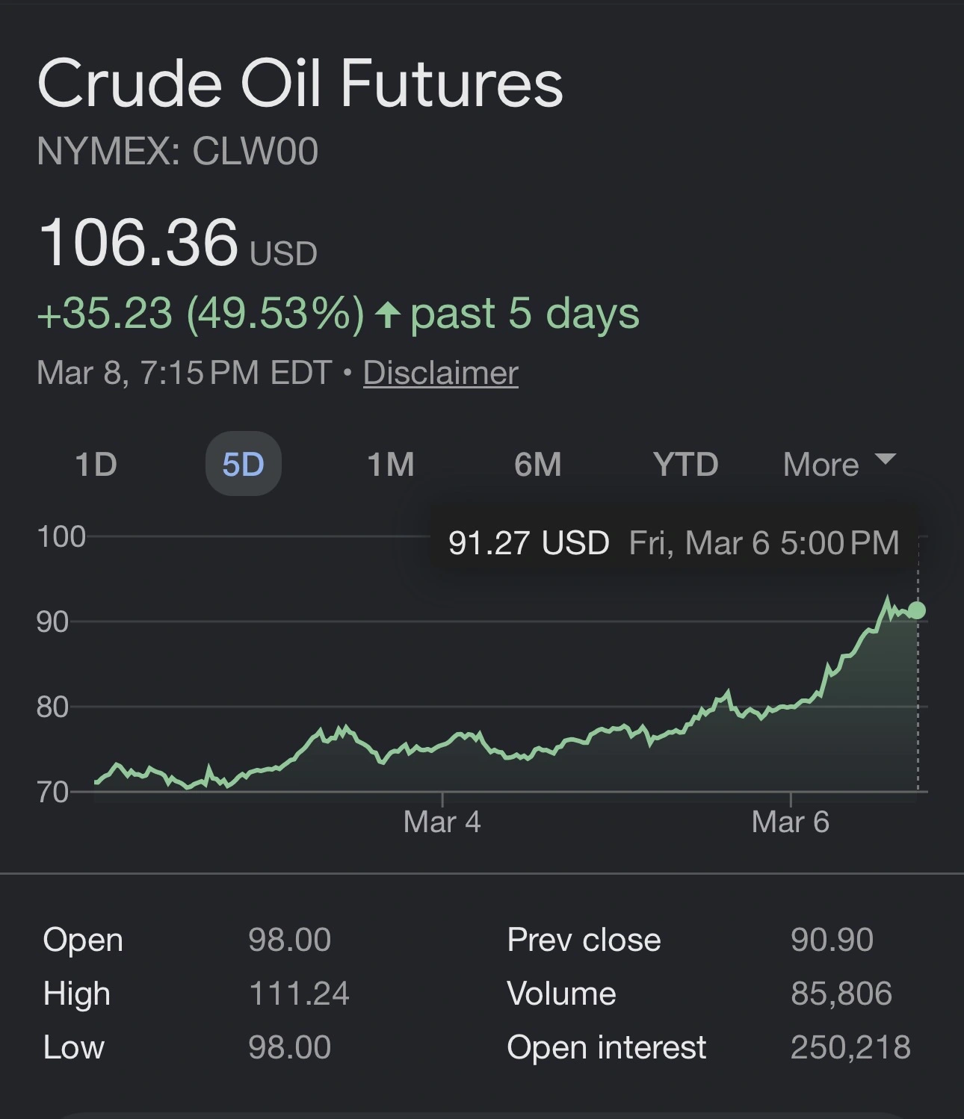Select the 5D chart range tab

pyautogui.click(x=243, y=464)
